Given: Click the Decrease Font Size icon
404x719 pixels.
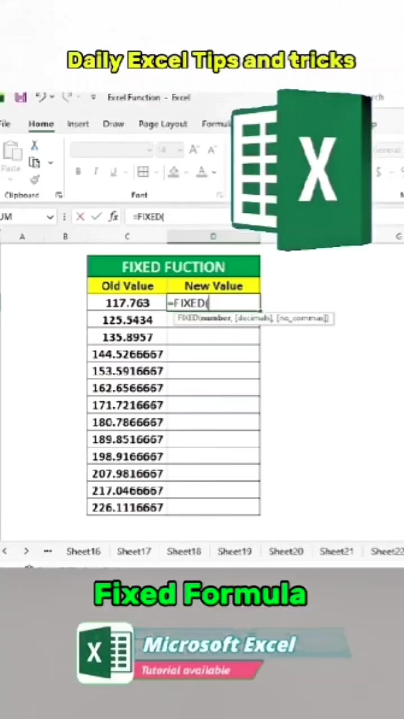Looking at the screenshot, I should pos(212,150).
